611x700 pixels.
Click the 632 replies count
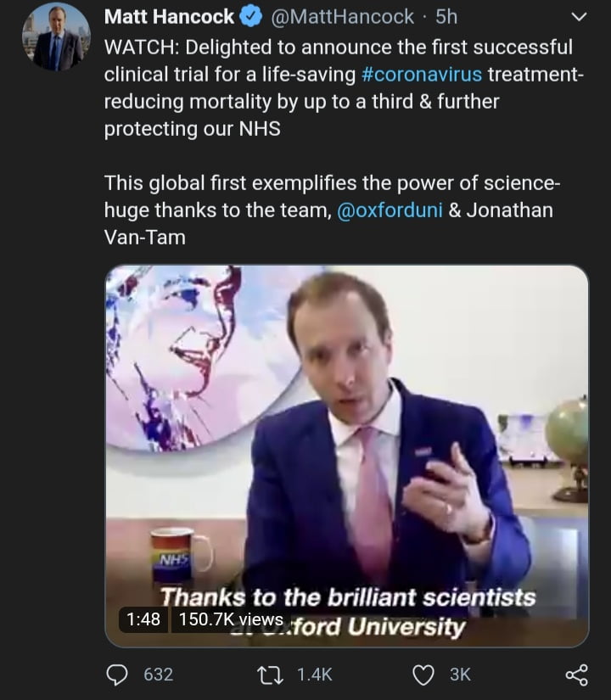(159, 674)
